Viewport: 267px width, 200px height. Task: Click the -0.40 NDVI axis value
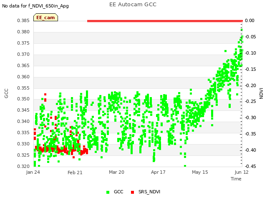coord(250,150)
